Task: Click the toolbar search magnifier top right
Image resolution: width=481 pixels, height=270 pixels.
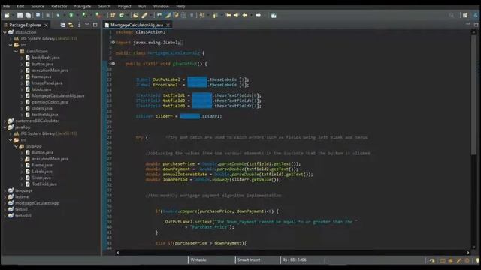Action: [x=452, y=15]
